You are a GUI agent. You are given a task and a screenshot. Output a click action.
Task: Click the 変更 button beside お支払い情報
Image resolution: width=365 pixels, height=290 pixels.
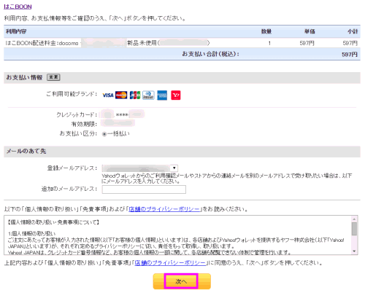[53, 77]
